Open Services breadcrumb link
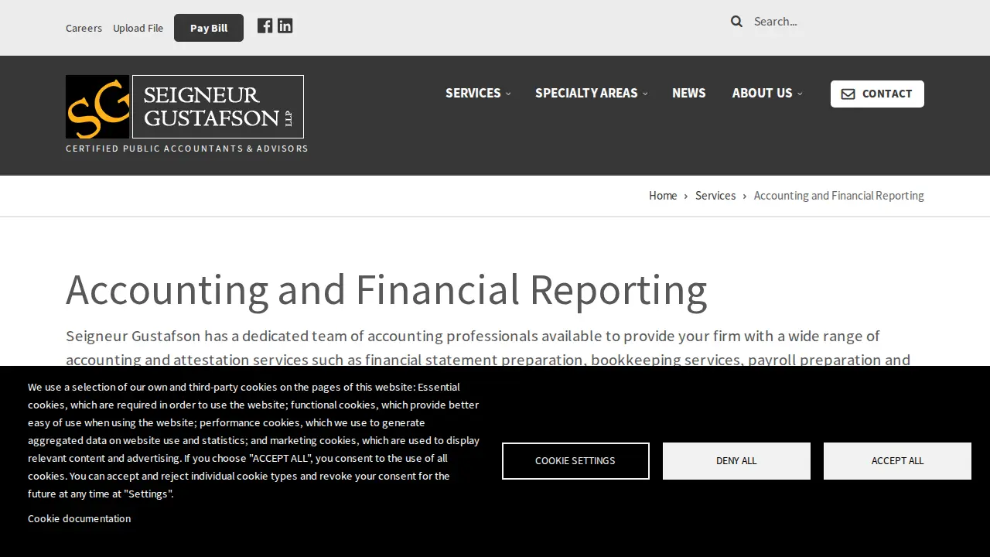990x557 pixels. click(715, 196)
